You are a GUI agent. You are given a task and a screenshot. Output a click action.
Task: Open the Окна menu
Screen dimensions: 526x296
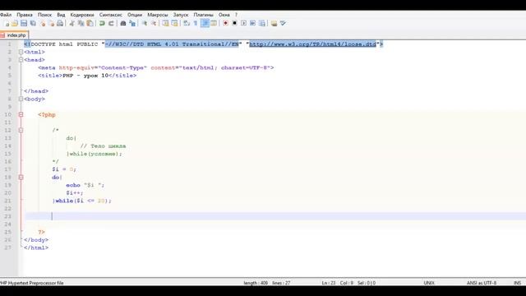pos(224,15)
